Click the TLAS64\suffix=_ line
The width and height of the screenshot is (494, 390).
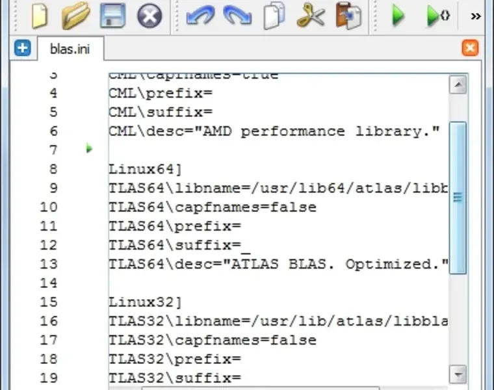179,246
